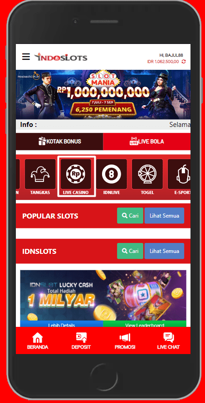Open the Slot Mania promo banner

(103, 94)
